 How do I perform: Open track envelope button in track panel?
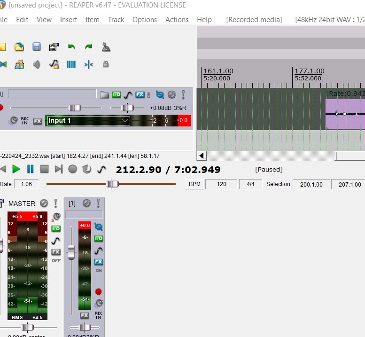tap(128, 95)
